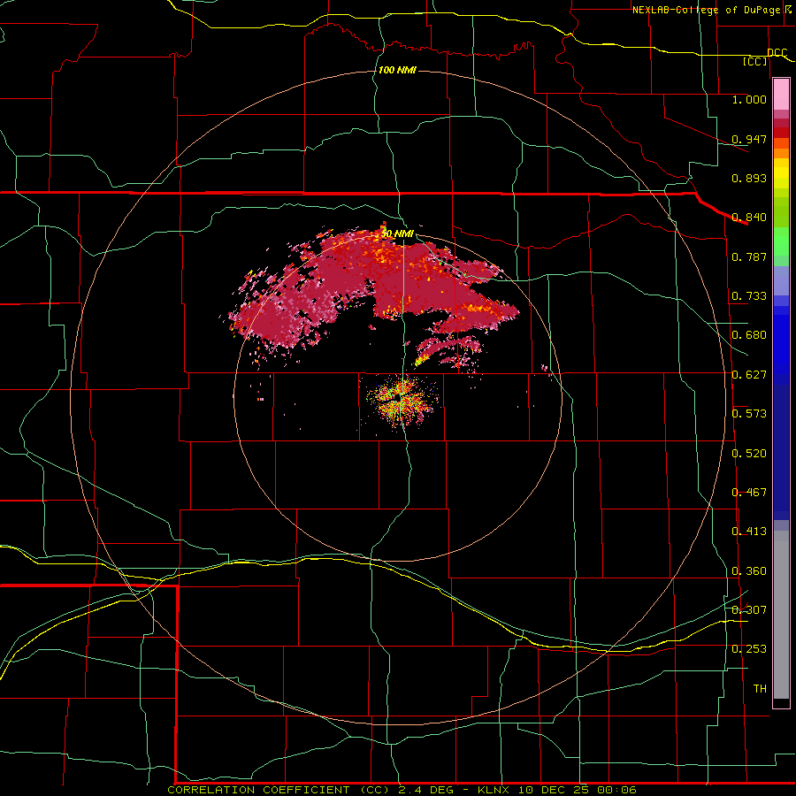Click the 50 NMI range ring label

click(397, 233)
